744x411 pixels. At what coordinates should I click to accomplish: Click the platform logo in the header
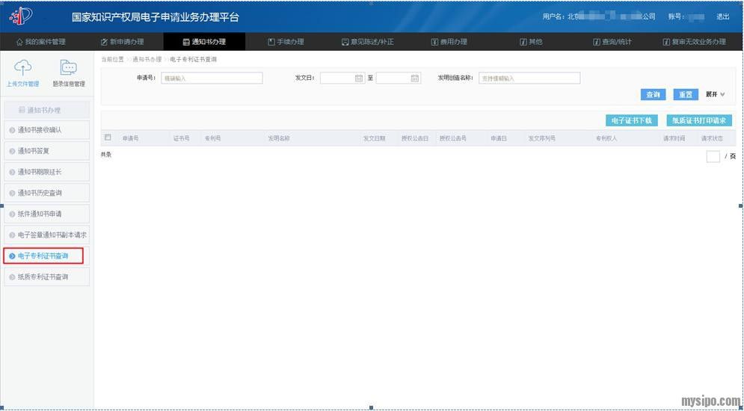click(x=21, y=16)
